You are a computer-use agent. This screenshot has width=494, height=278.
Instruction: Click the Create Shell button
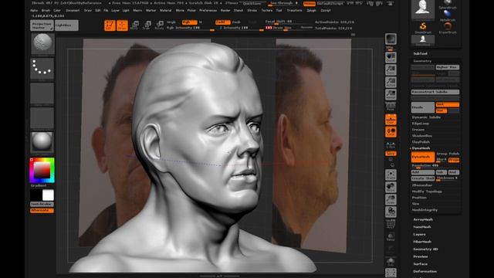[423, 178]
